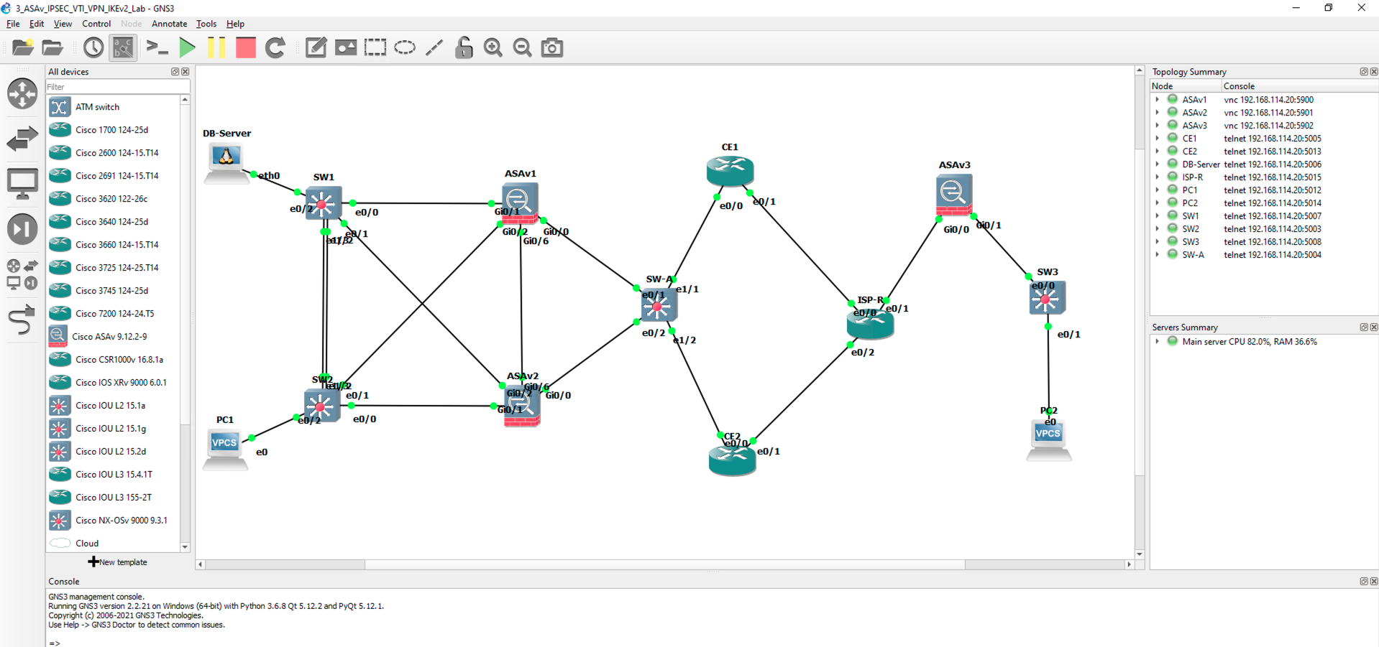
Task: Expand DB-Server node in Topology Summary
Action: click(x=1158, y=164)
